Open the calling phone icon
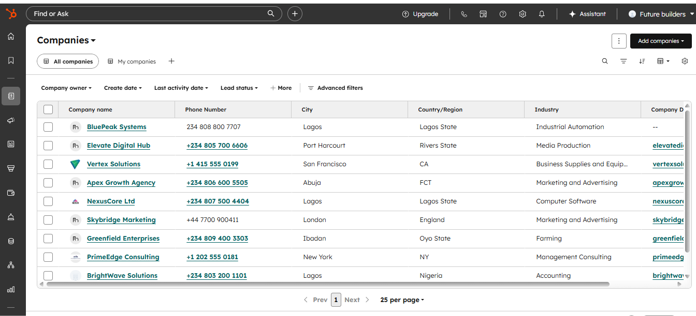 coord(464,14)
